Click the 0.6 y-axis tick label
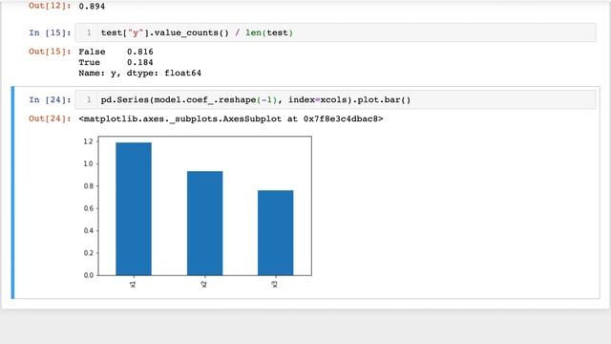Screen dimensions: 611x344 pyautogui.click(x=89, y=208)
